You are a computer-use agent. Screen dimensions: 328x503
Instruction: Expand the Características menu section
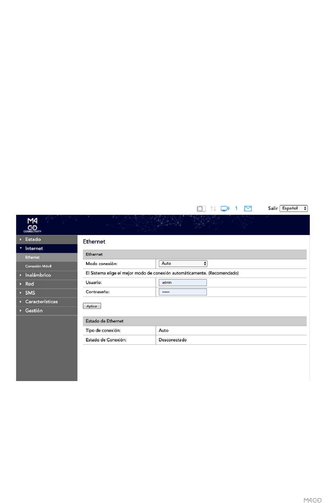click(47, 302)
